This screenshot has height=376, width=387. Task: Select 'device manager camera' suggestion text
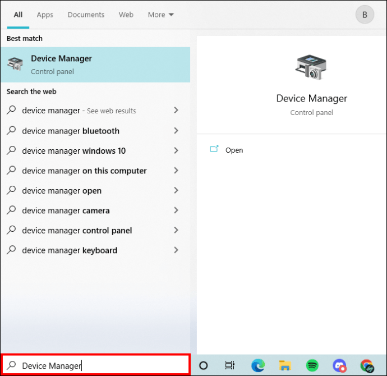tap(66, 210)
